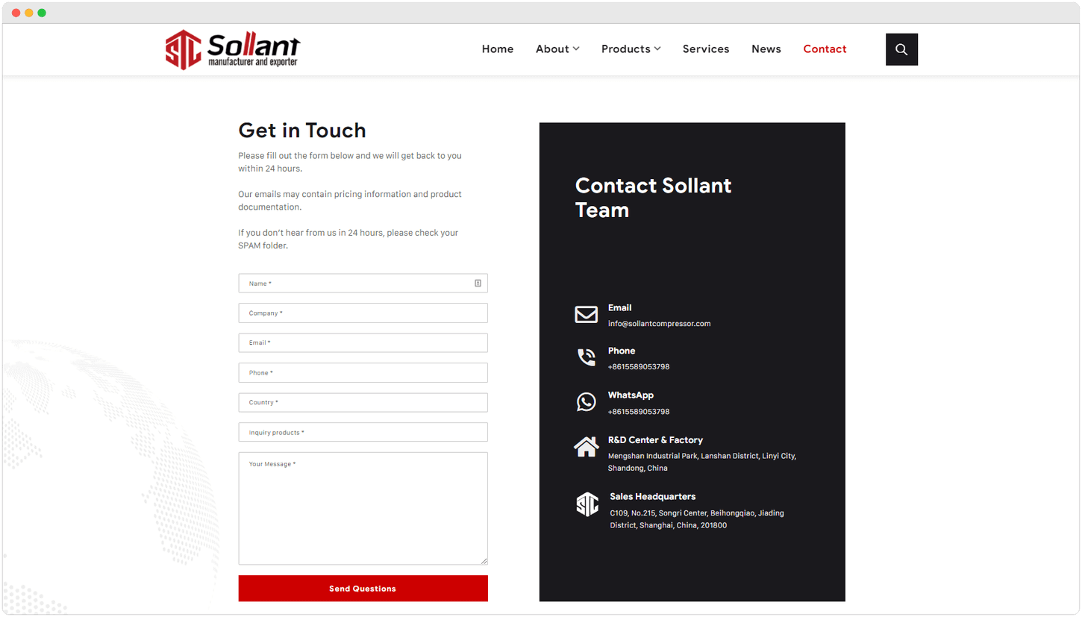This screenshot has width=1082, height=617.
Task: Click the number under WhatsApp
Action: click(639, 412)
